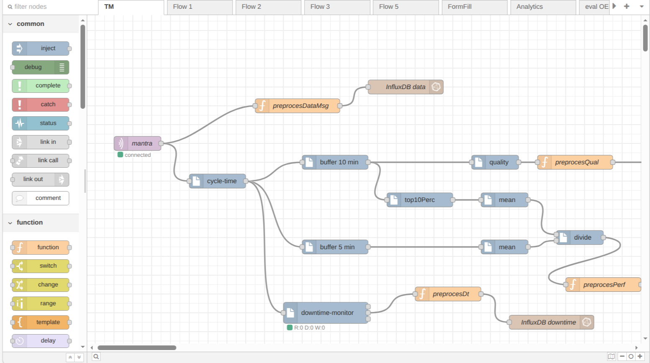Screen dimensions: 650x363
Task: Select the InfluxDB data node
Action: pos(406,87)
